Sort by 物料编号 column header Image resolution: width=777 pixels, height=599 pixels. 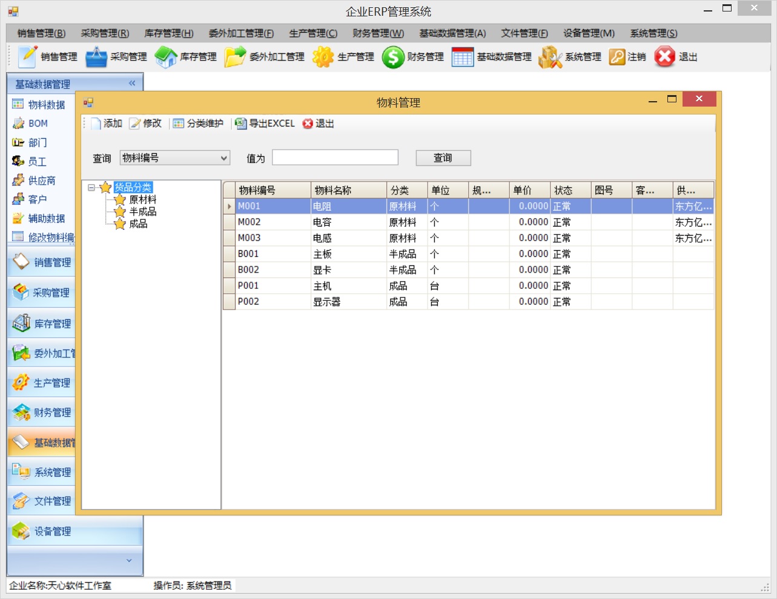coord(273,190)
